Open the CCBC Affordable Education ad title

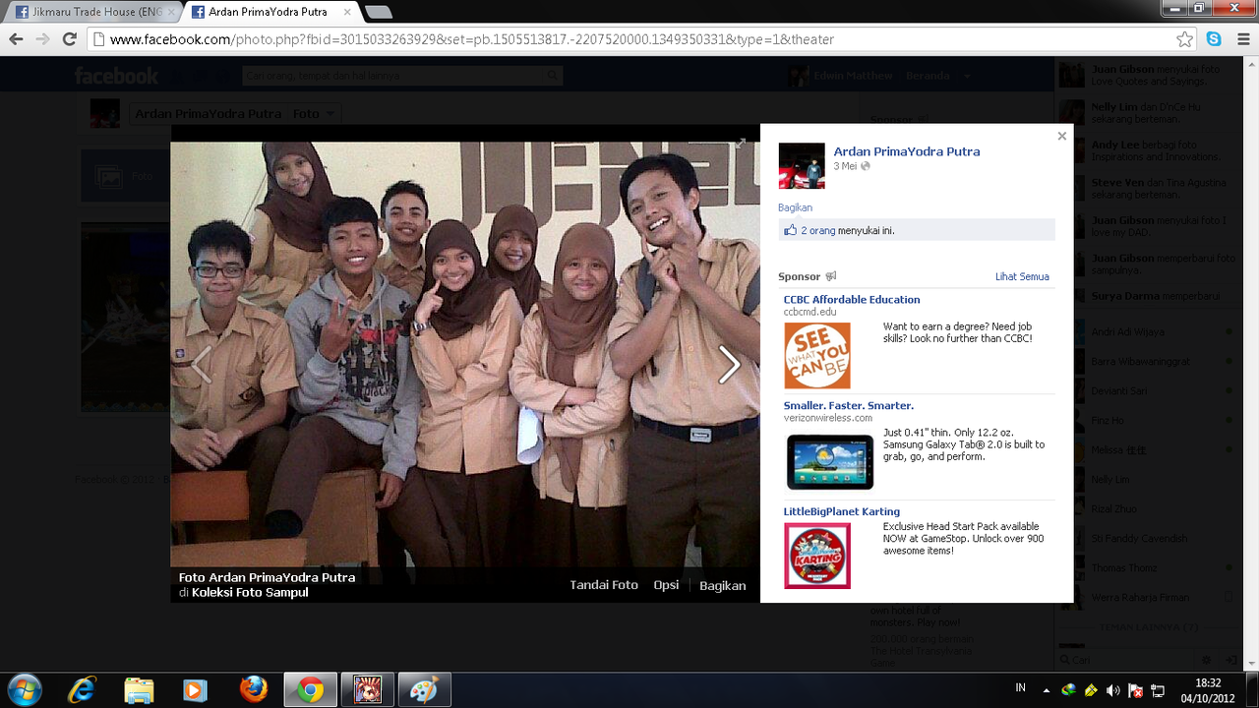tap(852, 299)
